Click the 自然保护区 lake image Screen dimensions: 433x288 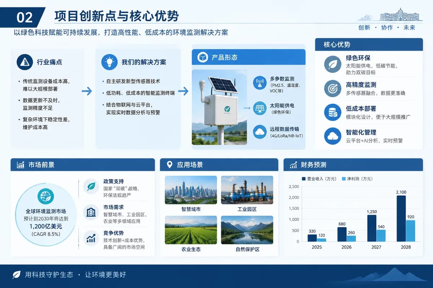[247, 230]
